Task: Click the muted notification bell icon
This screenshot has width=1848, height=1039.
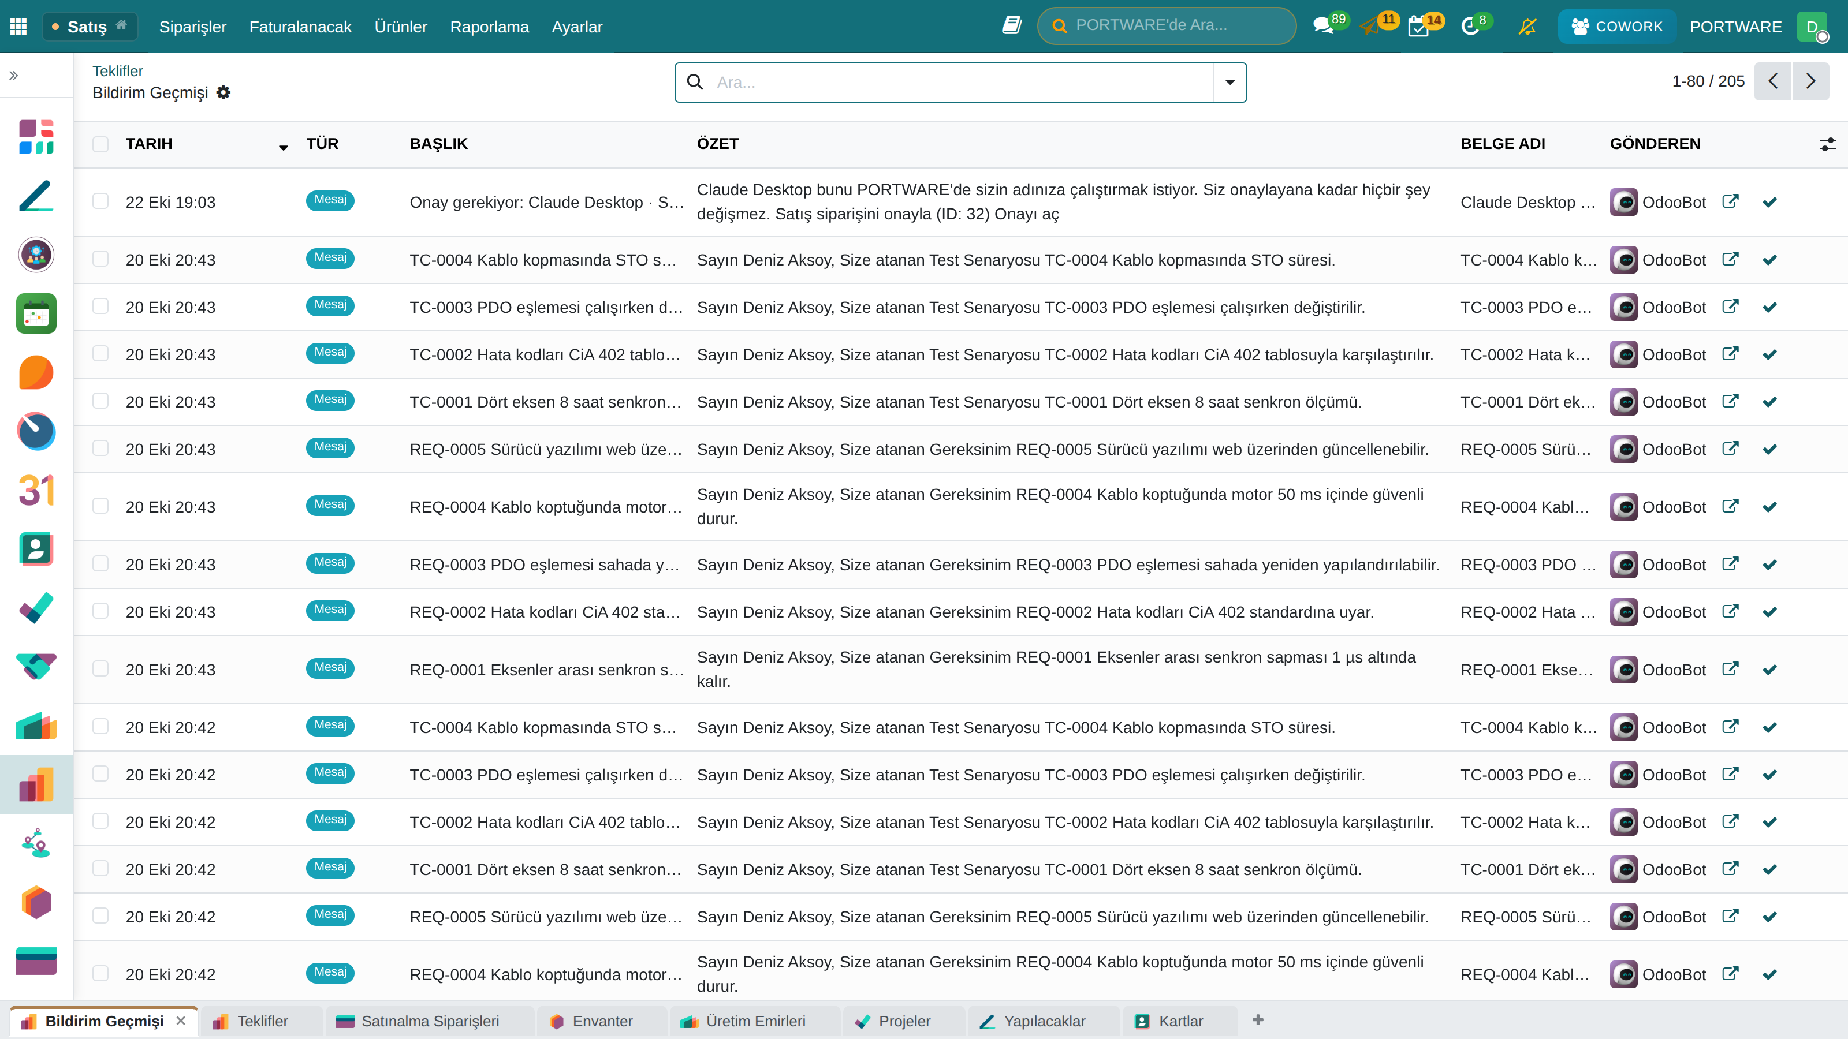Action: [x=1528, y=27]
